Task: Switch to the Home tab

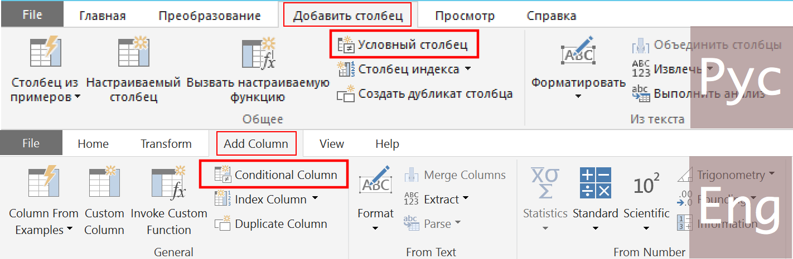Action: tap(93, 144)
